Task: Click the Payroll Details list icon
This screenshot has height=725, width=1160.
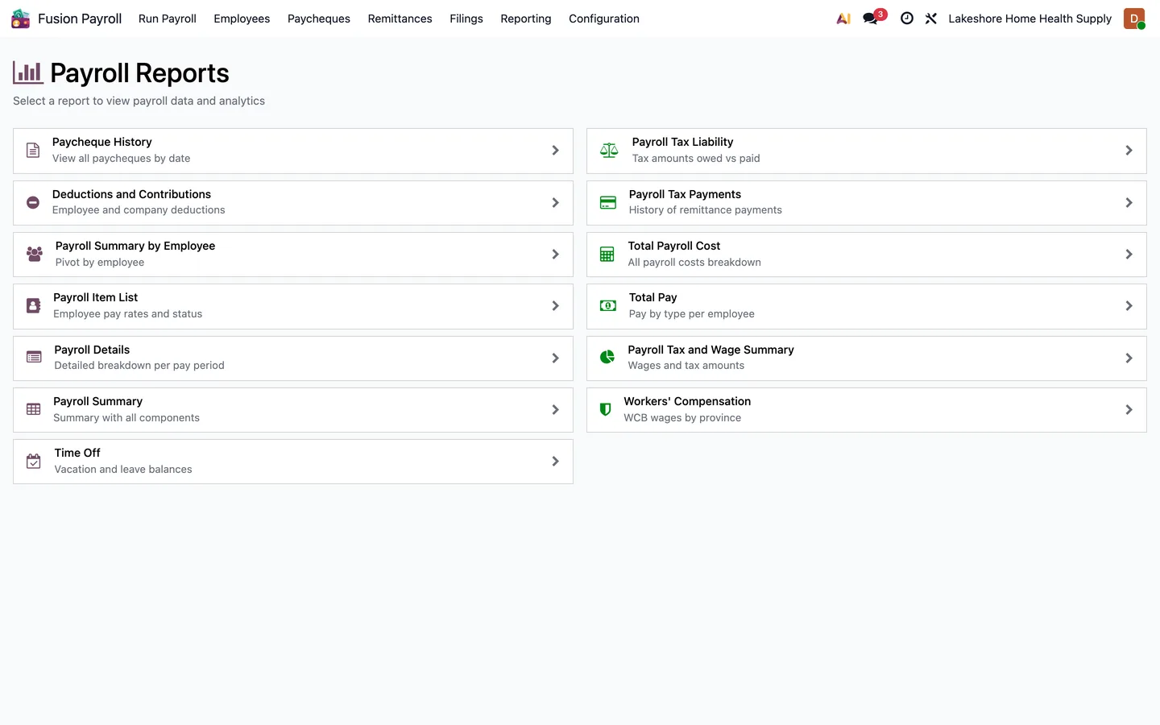Action: click(34, 358)
